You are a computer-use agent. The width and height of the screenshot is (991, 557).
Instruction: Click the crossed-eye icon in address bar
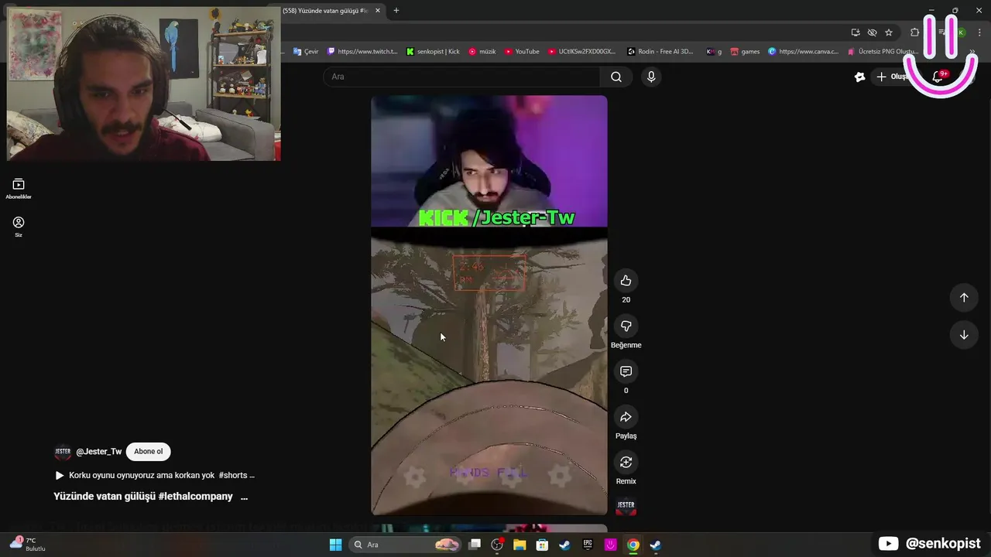[x=872, y=32]
